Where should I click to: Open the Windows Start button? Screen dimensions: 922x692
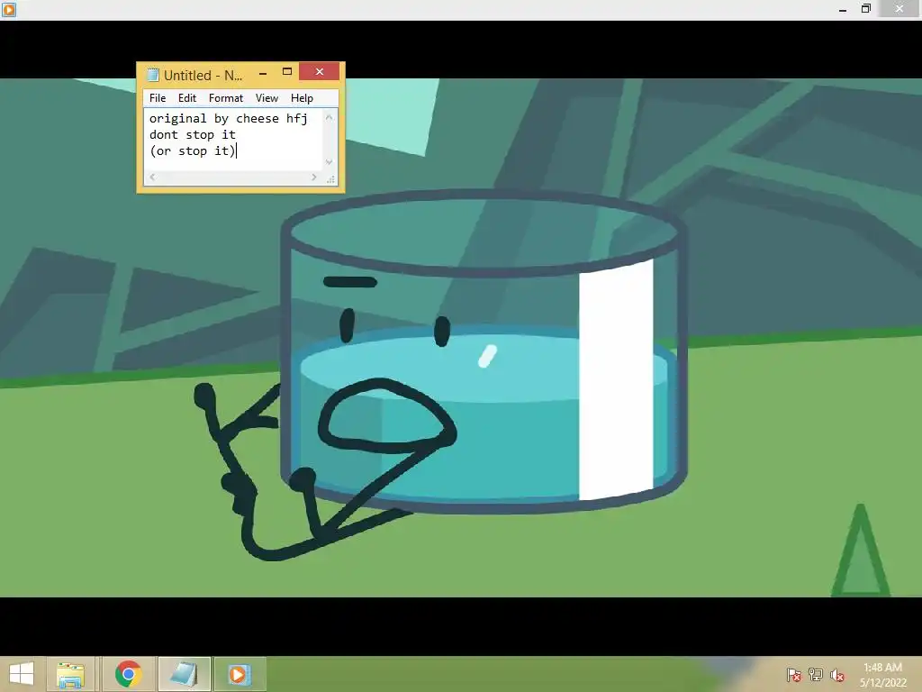[x=22, y=674]
